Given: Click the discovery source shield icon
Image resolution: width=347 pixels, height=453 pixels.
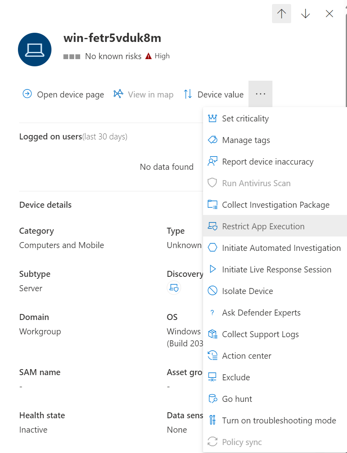Looking at the screenshot, I should click(x=174, y=288).
